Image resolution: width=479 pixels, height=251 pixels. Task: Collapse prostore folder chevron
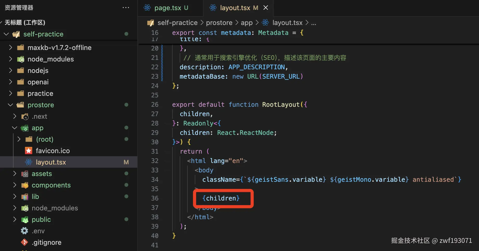point(11,105)
